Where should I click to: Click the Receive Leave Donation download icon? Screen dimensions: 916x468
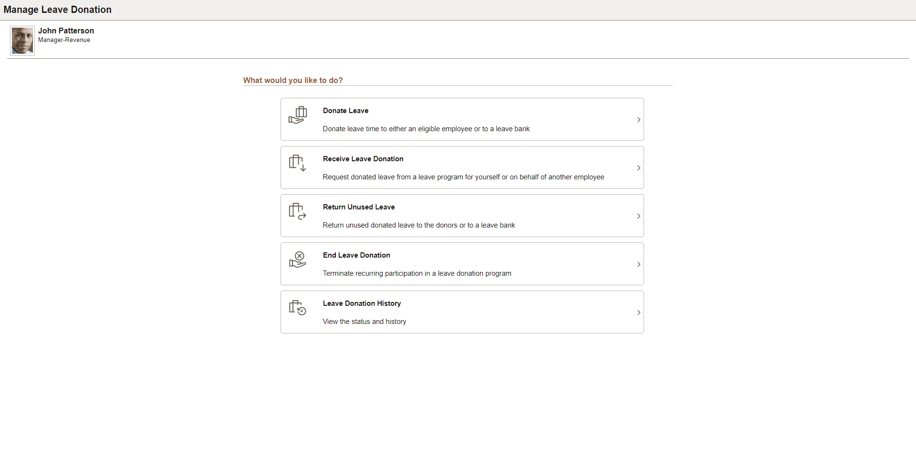pyautogui.click(x=297, y=163)
